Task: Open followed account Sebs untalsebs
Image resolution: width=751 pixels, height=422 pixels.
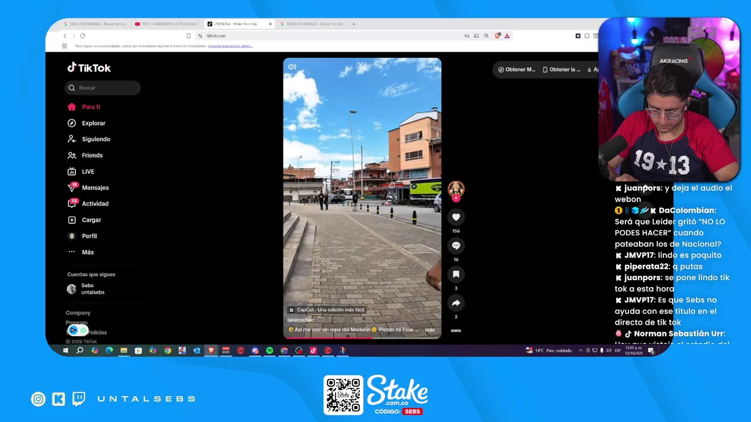Action: point(86,289)
